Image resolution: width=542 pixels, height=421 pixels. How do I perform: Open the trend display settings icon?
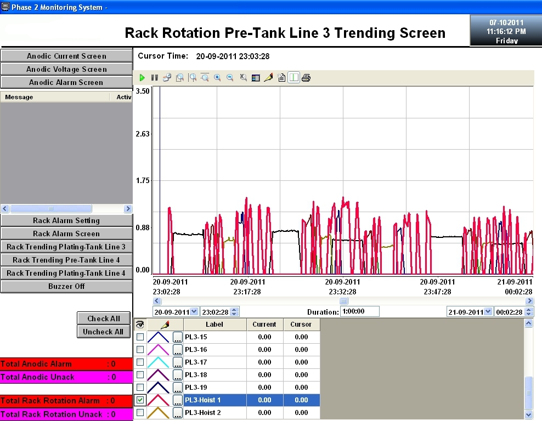coord(256,77)
